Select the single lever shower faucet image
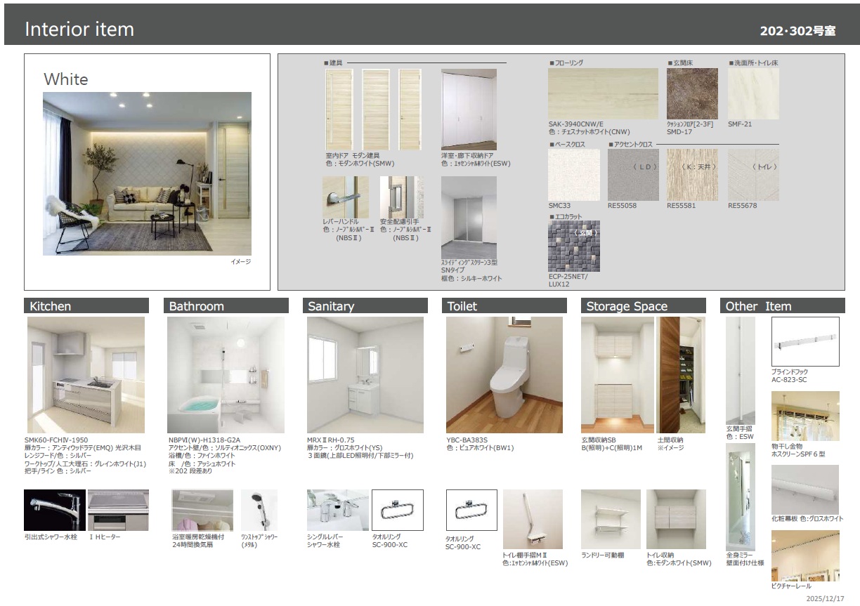860x606 pixels. click(x=338, y=511)
